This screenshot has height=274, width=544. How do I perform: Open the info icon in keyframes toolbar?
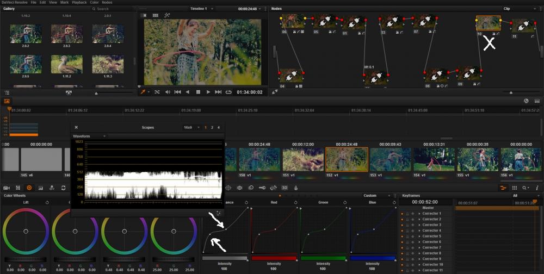click(537, 188)
